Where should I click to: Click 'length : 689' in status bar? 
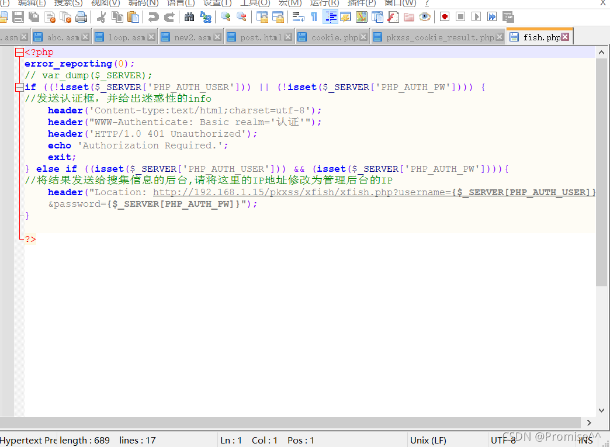click(84, 441)
